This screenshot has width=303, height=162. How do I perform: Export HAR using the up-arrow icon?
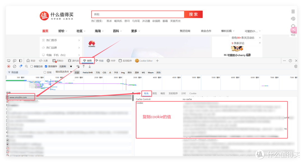84,66
